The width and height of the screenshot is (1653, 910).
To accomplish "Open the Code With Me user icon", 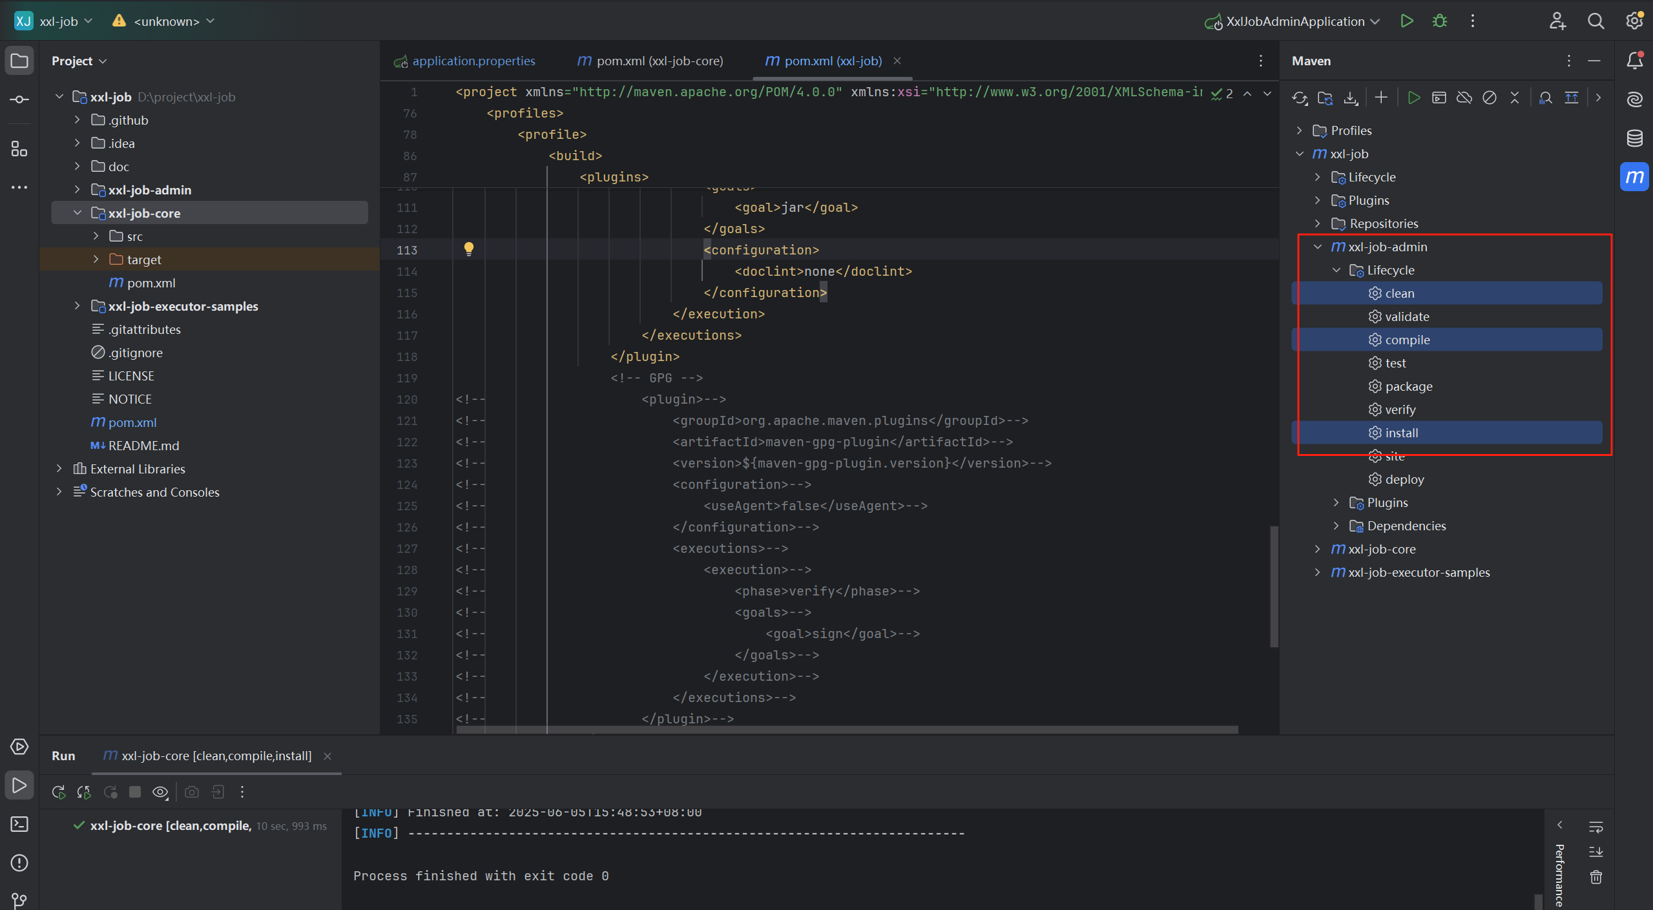I will tap(1557, 21).
